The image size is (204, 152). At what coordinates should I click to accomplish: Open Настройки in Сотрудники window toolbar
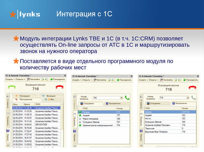(100, 80)
